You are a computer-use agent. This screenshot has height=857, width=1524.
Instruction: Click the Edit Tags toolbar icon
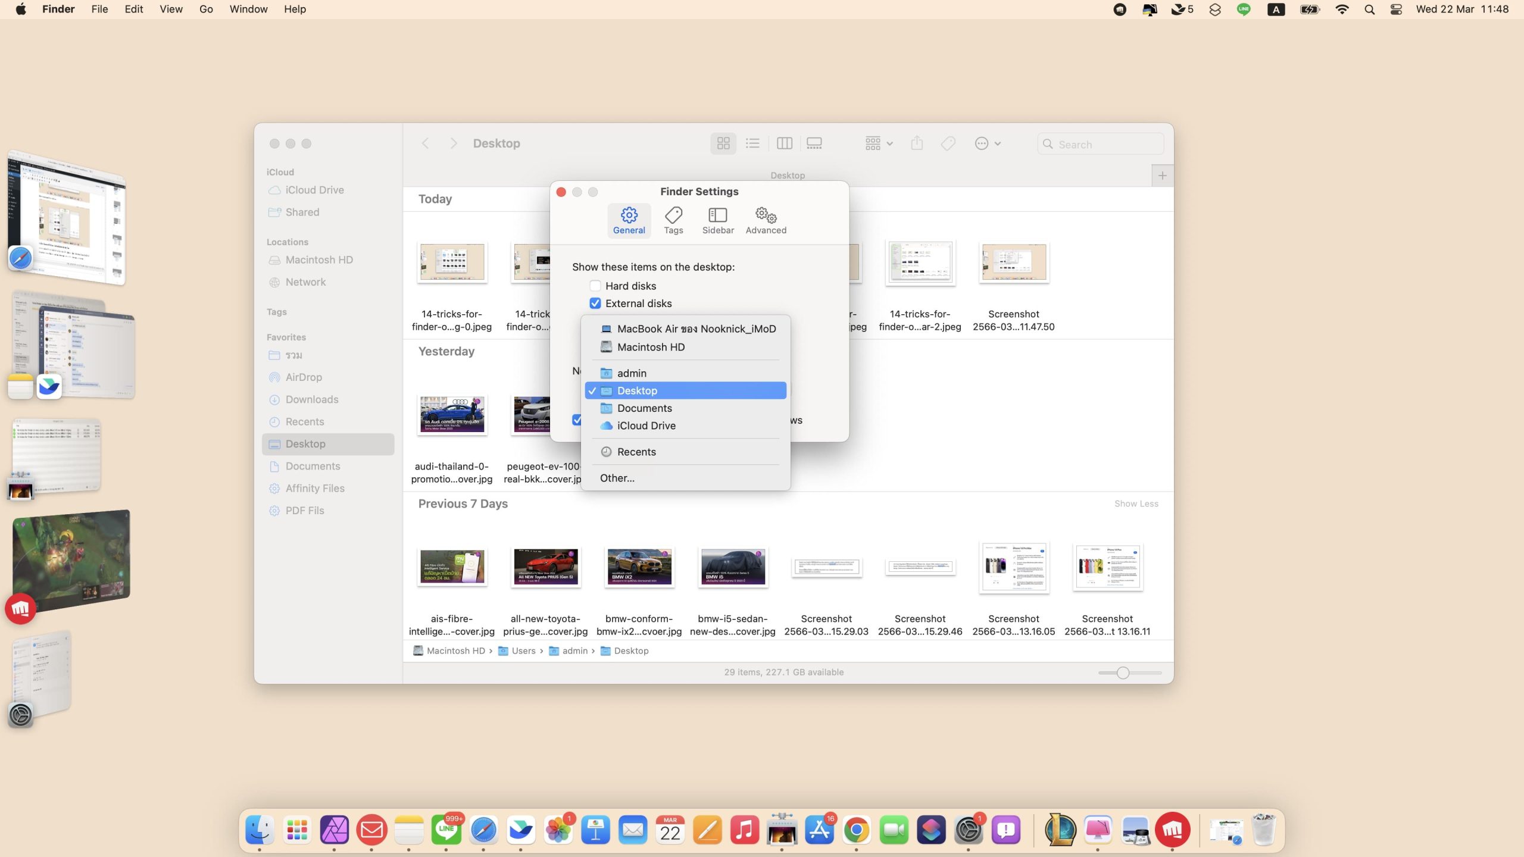point(948,143)
